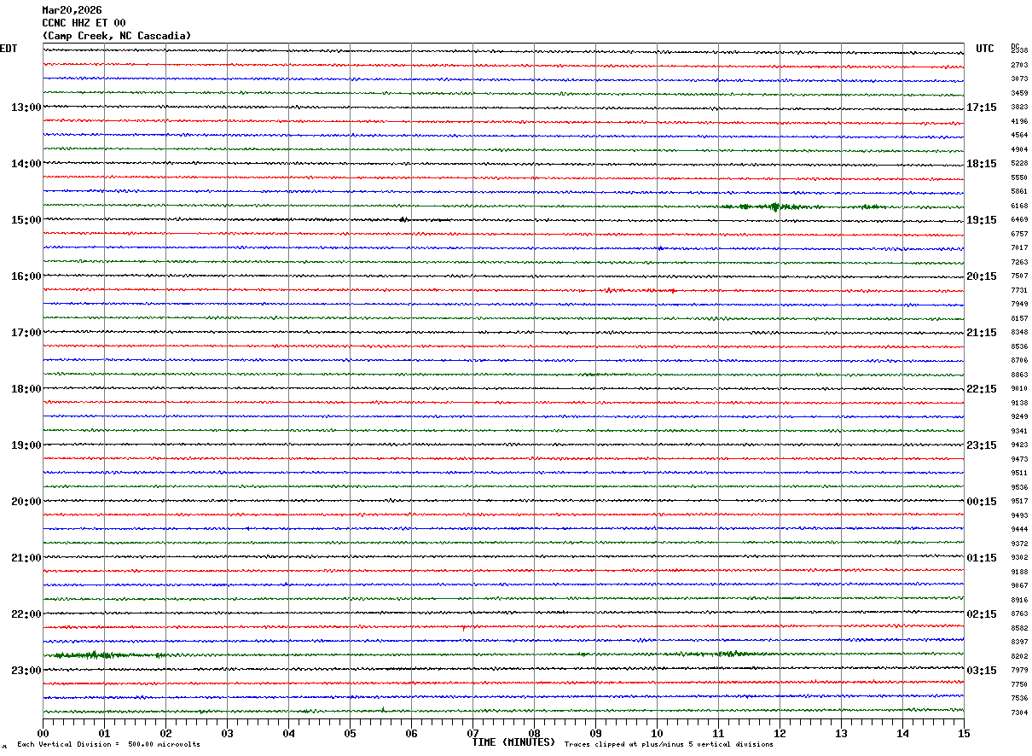
Task: Click the DC offset value 7507
Action: pyautogui.click(x=1019, y=276)
